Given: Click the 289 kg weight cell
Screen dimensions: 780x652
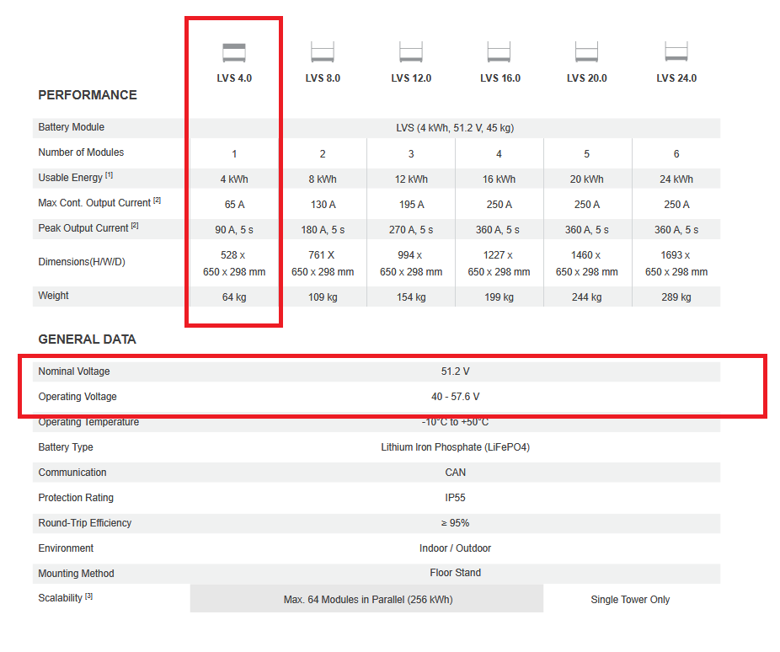Looking at the screenshot, I should click(x=676, y=297).
